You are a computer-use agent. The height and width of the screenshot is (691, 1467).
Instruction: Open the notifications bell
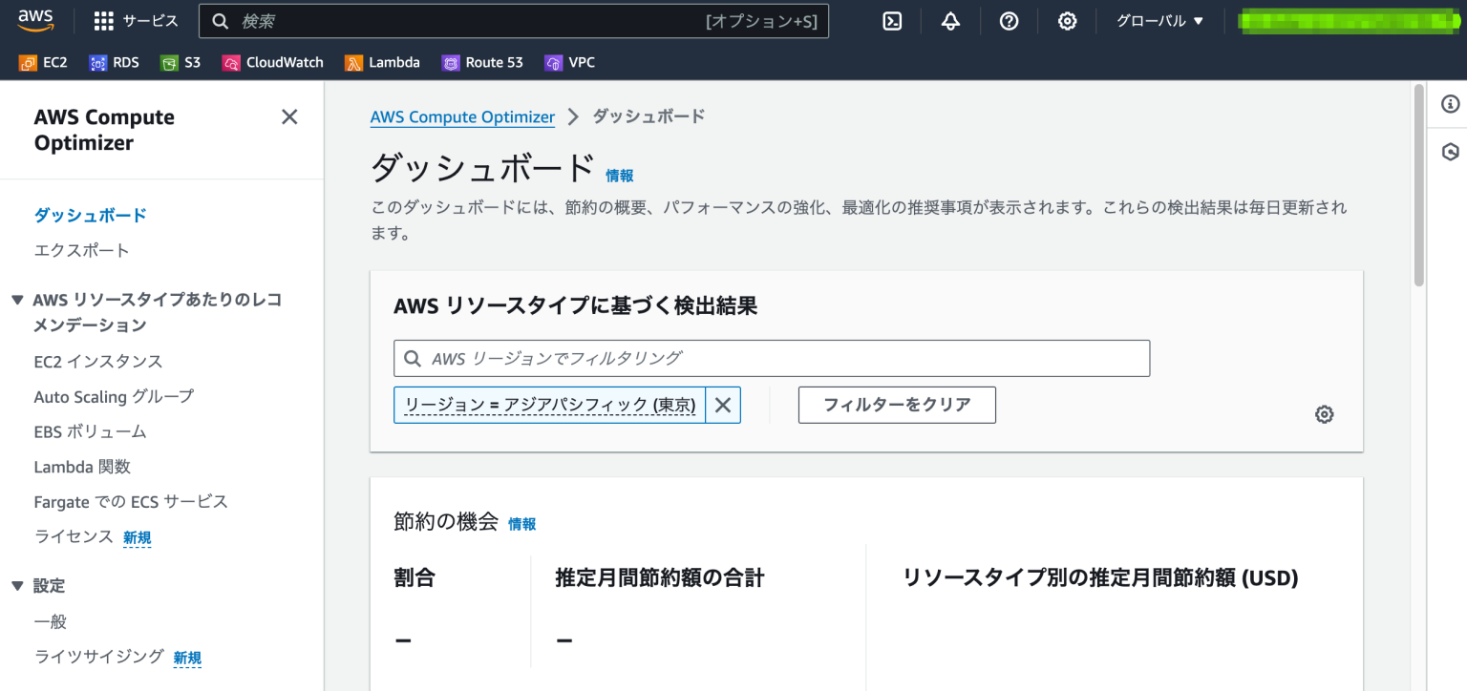[x=950, y=20]
